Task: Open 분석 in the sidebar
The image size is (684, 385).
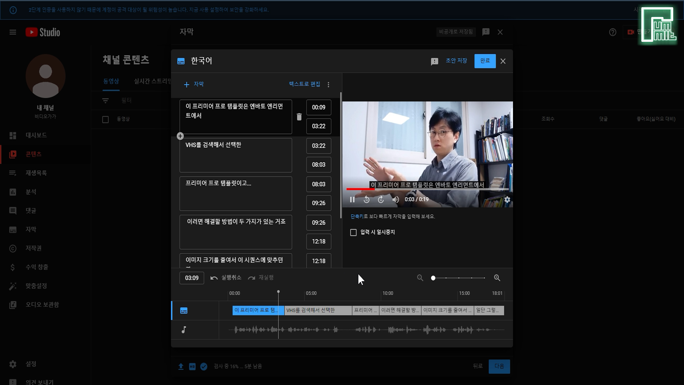Action: [31, 192]
